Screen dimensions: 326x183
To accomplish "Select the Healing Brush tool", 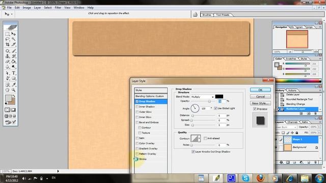I will pyautogui.click(x=8, y=51).
